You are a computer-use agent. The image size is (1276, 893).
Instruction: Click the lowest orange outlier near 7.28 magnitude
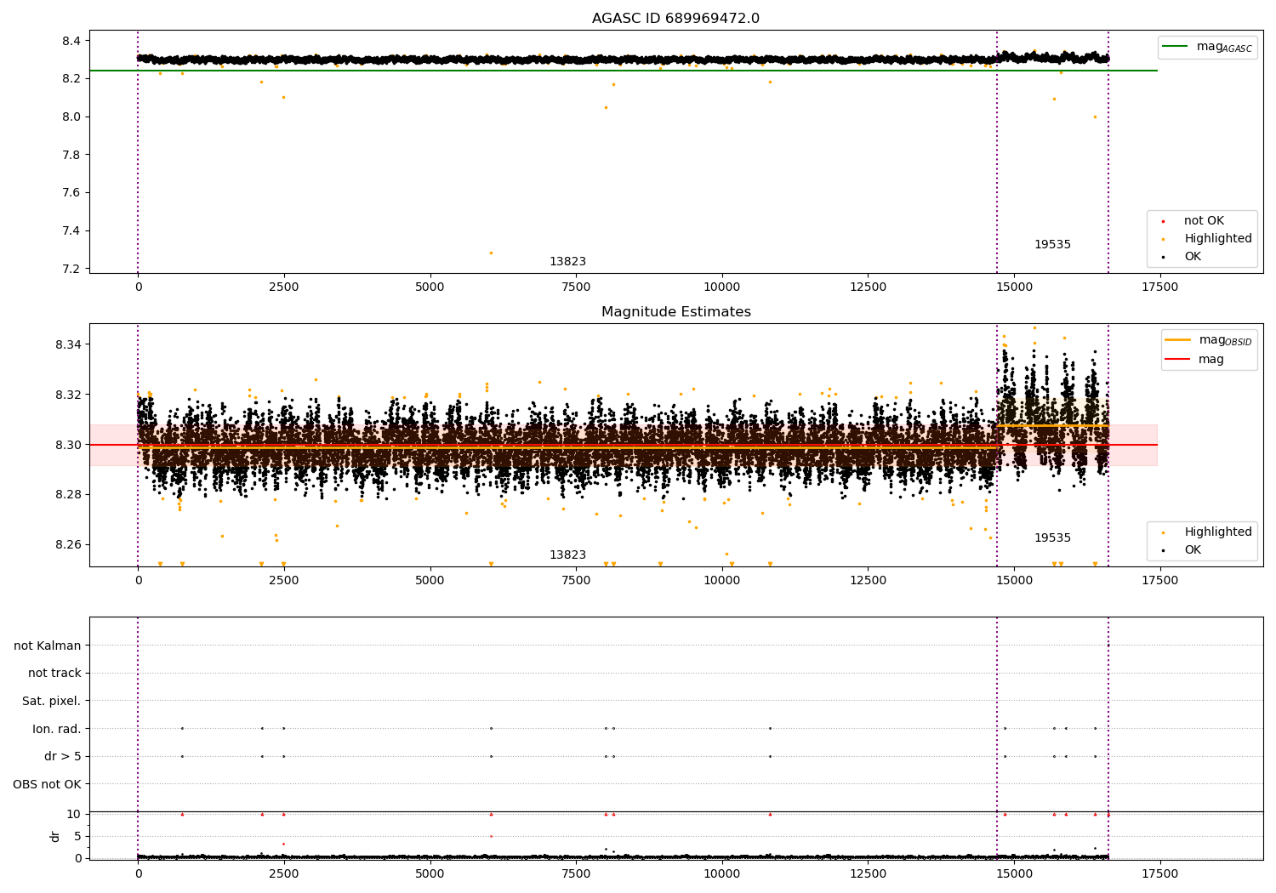[491, 253]
